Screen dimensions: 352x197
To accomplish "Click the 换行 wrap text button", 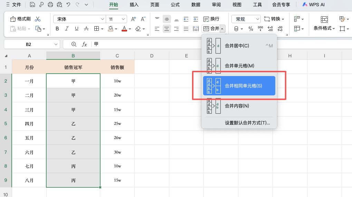I will (x=211, y=19).
